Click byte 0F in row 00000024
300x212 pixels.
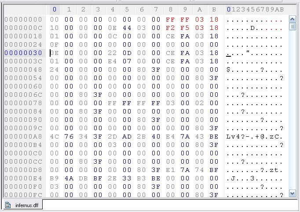coord(55,44)
